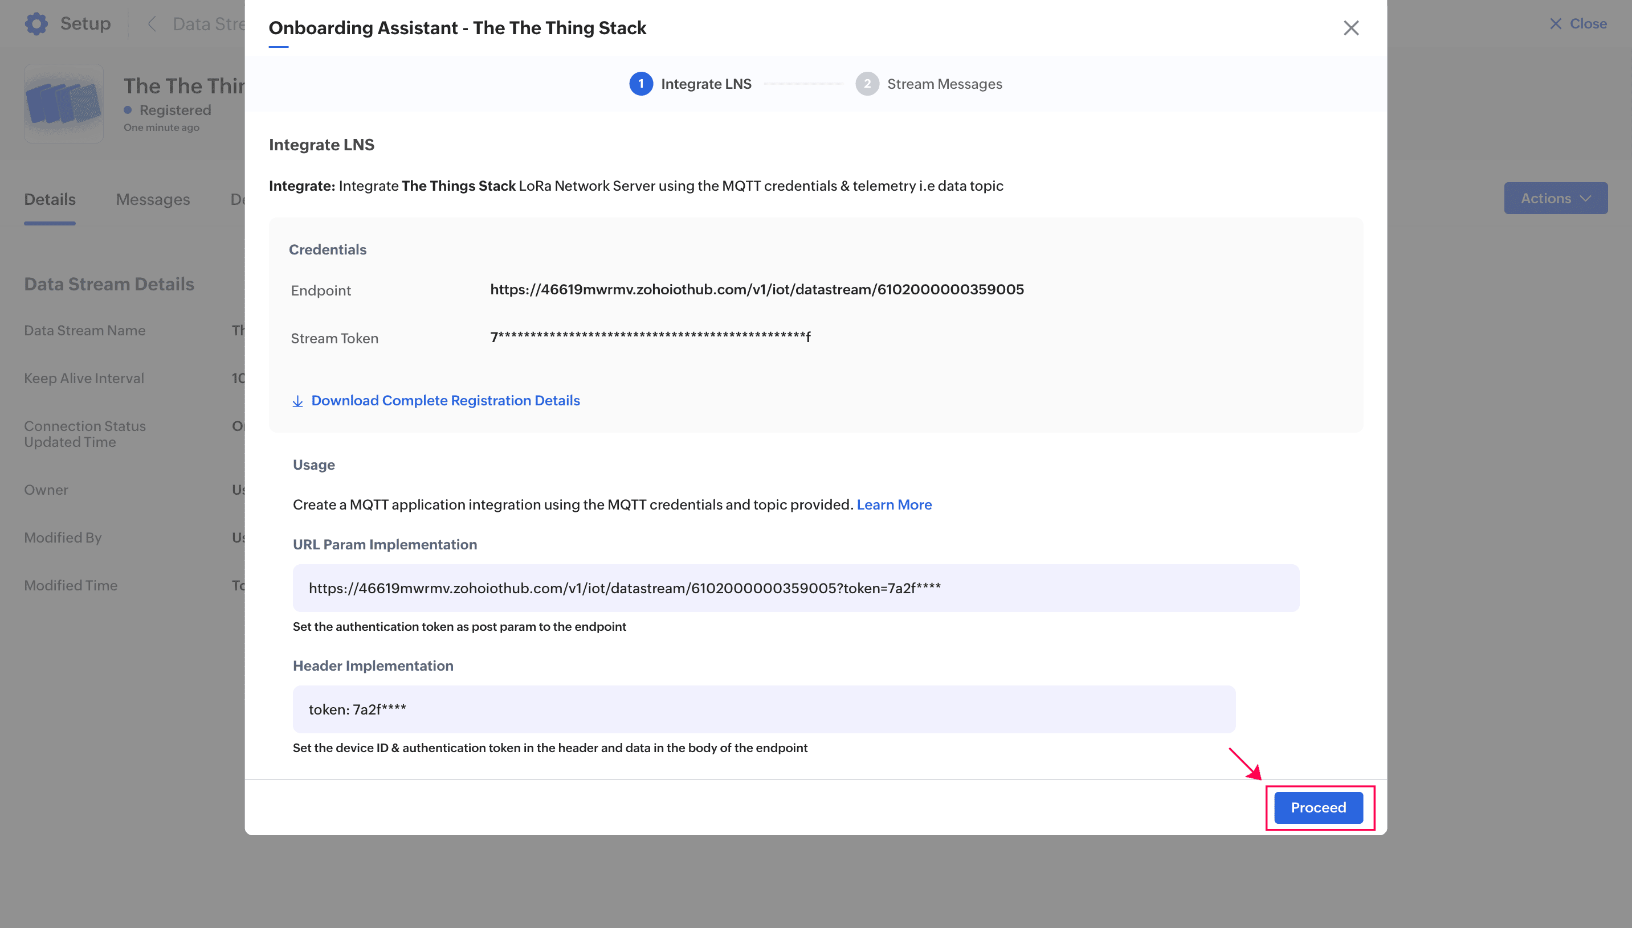Close the Onboarding Assistant dialog via X
Viewport: 1632px width, 928px height.
coord(1351,27)
